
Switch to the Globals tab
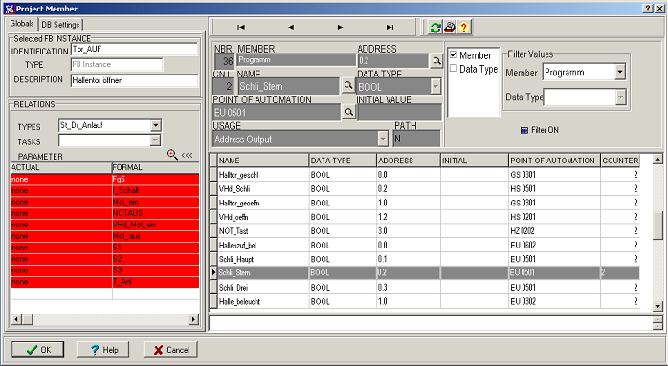click(22, 24)
